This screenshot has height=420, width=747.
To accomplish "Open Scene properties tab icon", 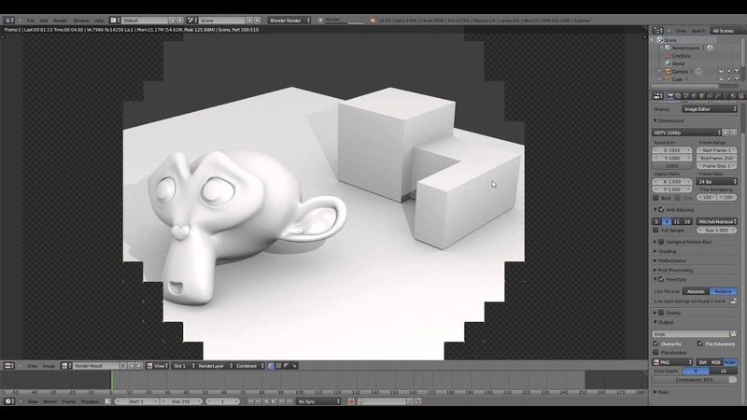I will 686,96.
